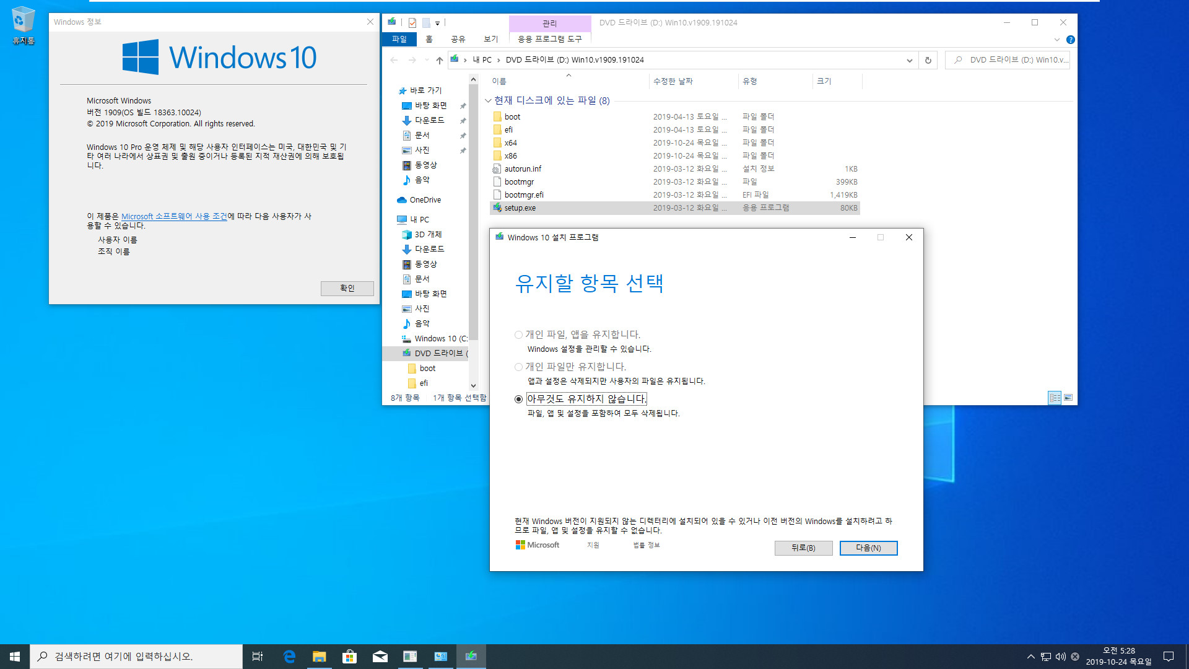
Task: Open Mail app from taskbar
Action: coord(380,657)
